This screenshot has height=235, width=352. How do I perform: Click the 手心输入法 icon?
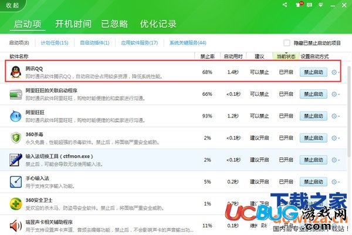(x=16, y=182)
